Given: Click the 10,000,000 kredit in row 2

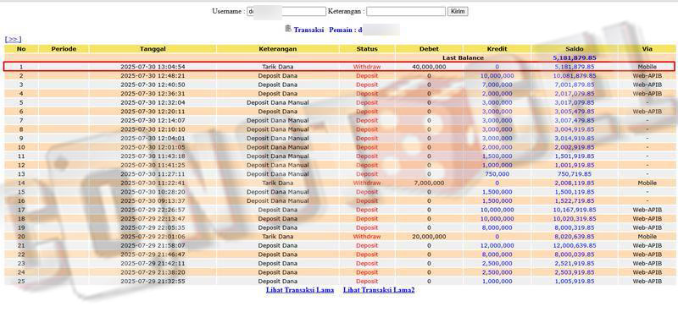Looking at the screenshot, I should [x=497, y=76].
